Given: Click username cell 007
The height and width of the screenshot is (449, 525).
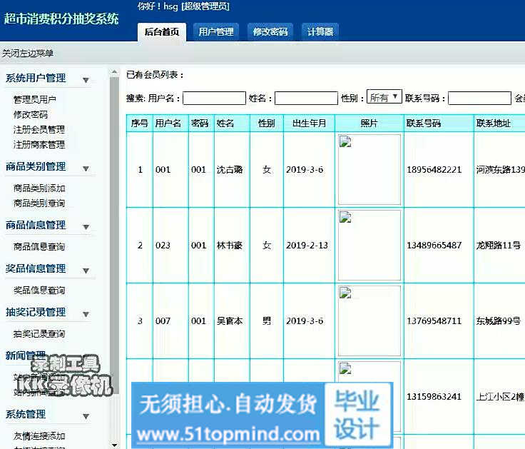Looking at the screenshot, I should [x=163, y=321].
